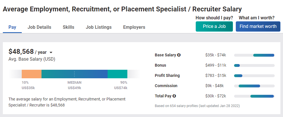283x117 pixels.
Task: Go to the Employers tab
Action: coord(134,27)
